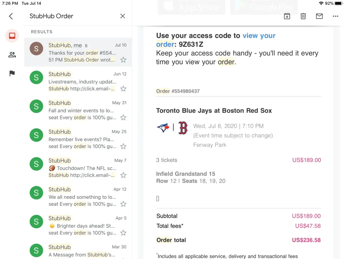Viewport: 345px width, 259px height.
Task: Clear the StubHub Order search
Action: pyautogui.click(x=123, y=16)
